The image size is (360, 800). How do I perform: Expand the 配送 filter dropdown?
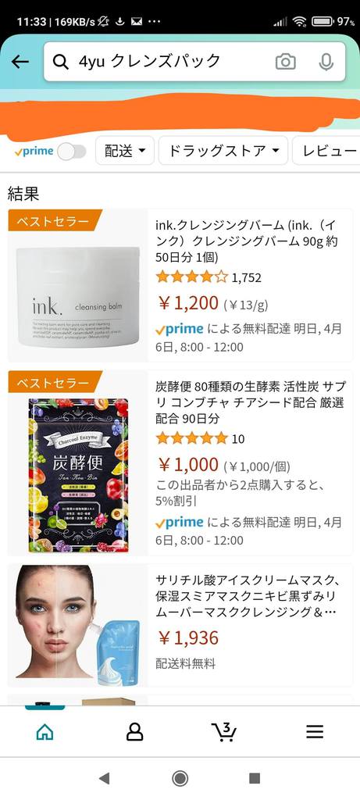(125, 151)
